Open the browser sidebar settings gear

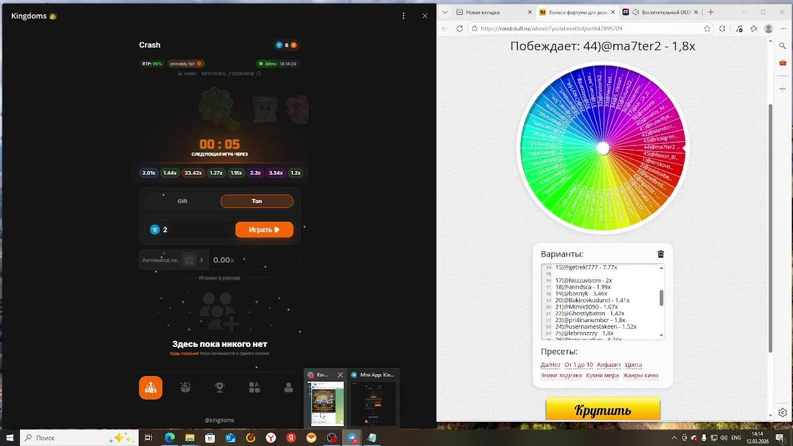[782, 413]
